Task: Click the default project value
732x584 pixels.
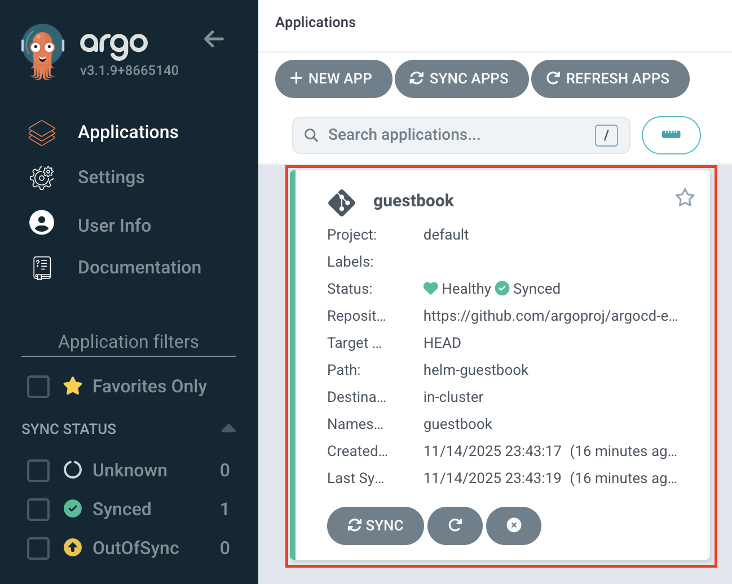Action: pos(446,235)
